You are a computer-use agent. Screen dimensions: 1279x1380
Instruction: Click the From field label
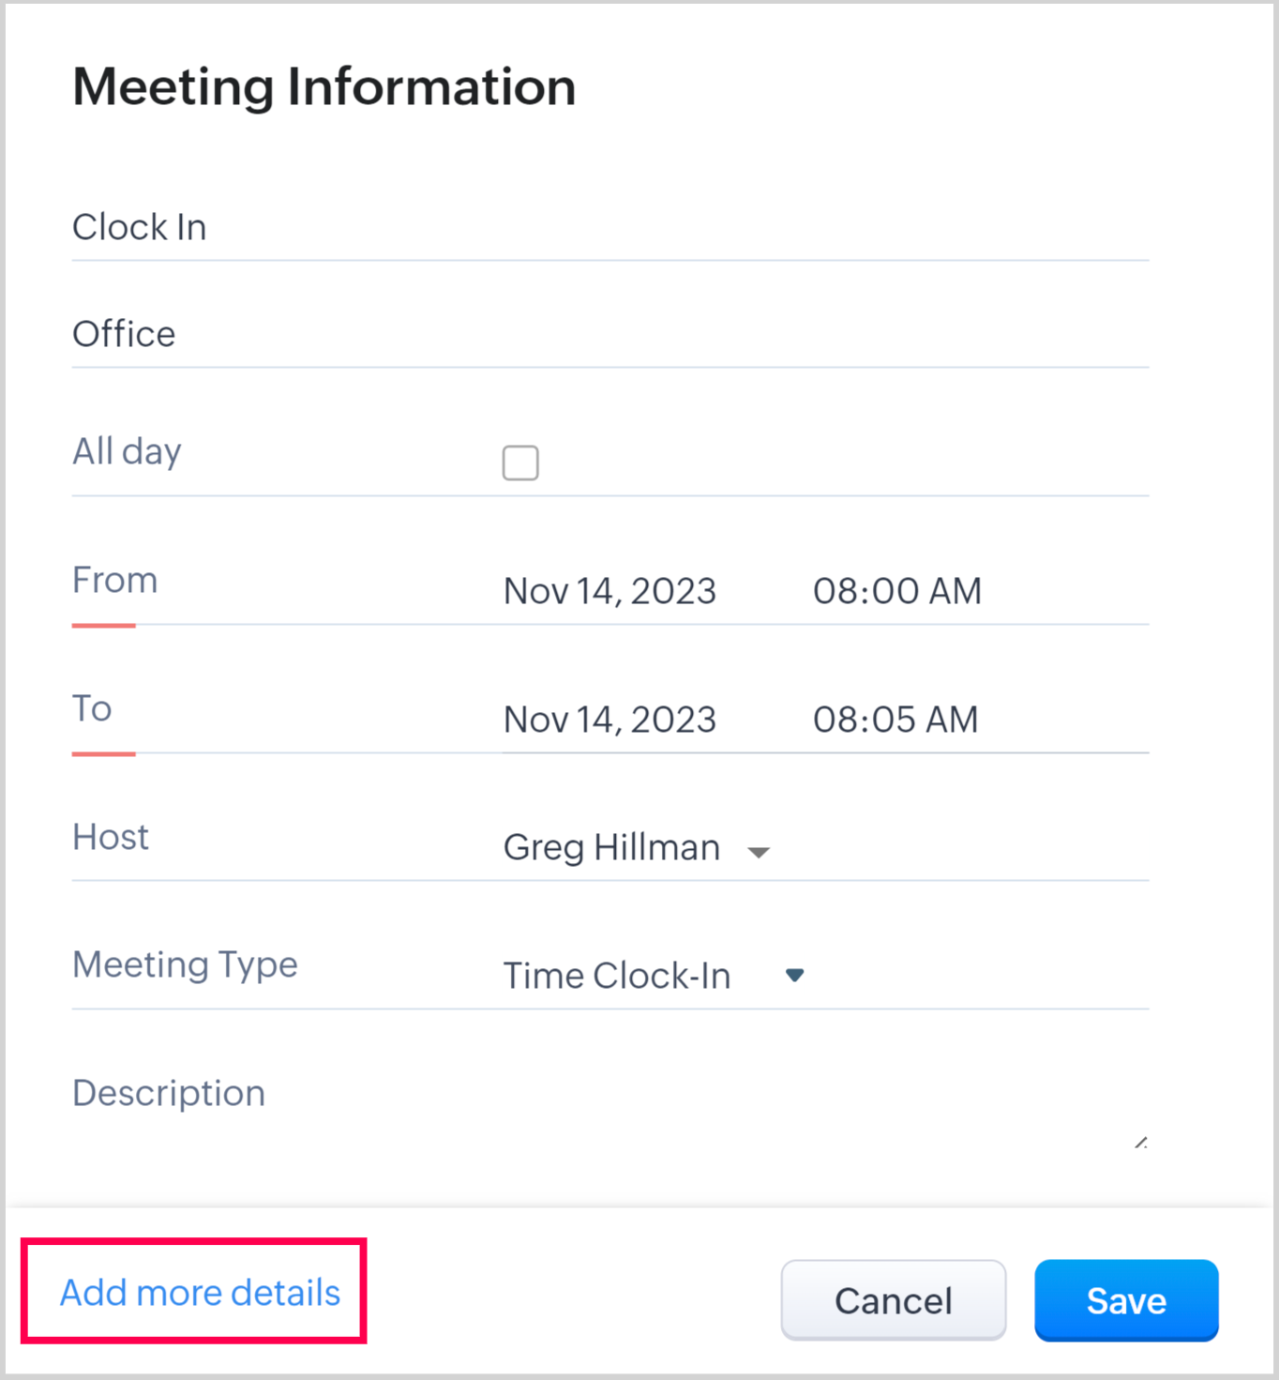click(115, 580)
